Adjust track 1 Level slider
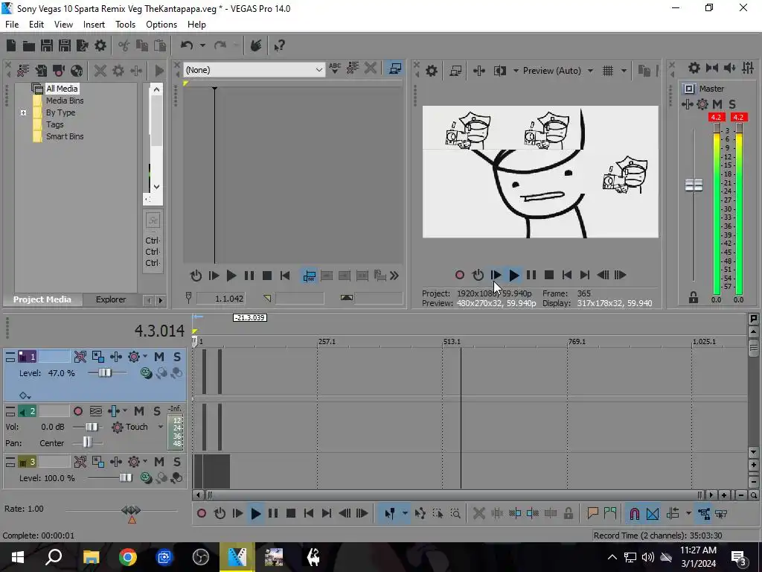This screenshot has width=762, height=572. coord(104,373)
